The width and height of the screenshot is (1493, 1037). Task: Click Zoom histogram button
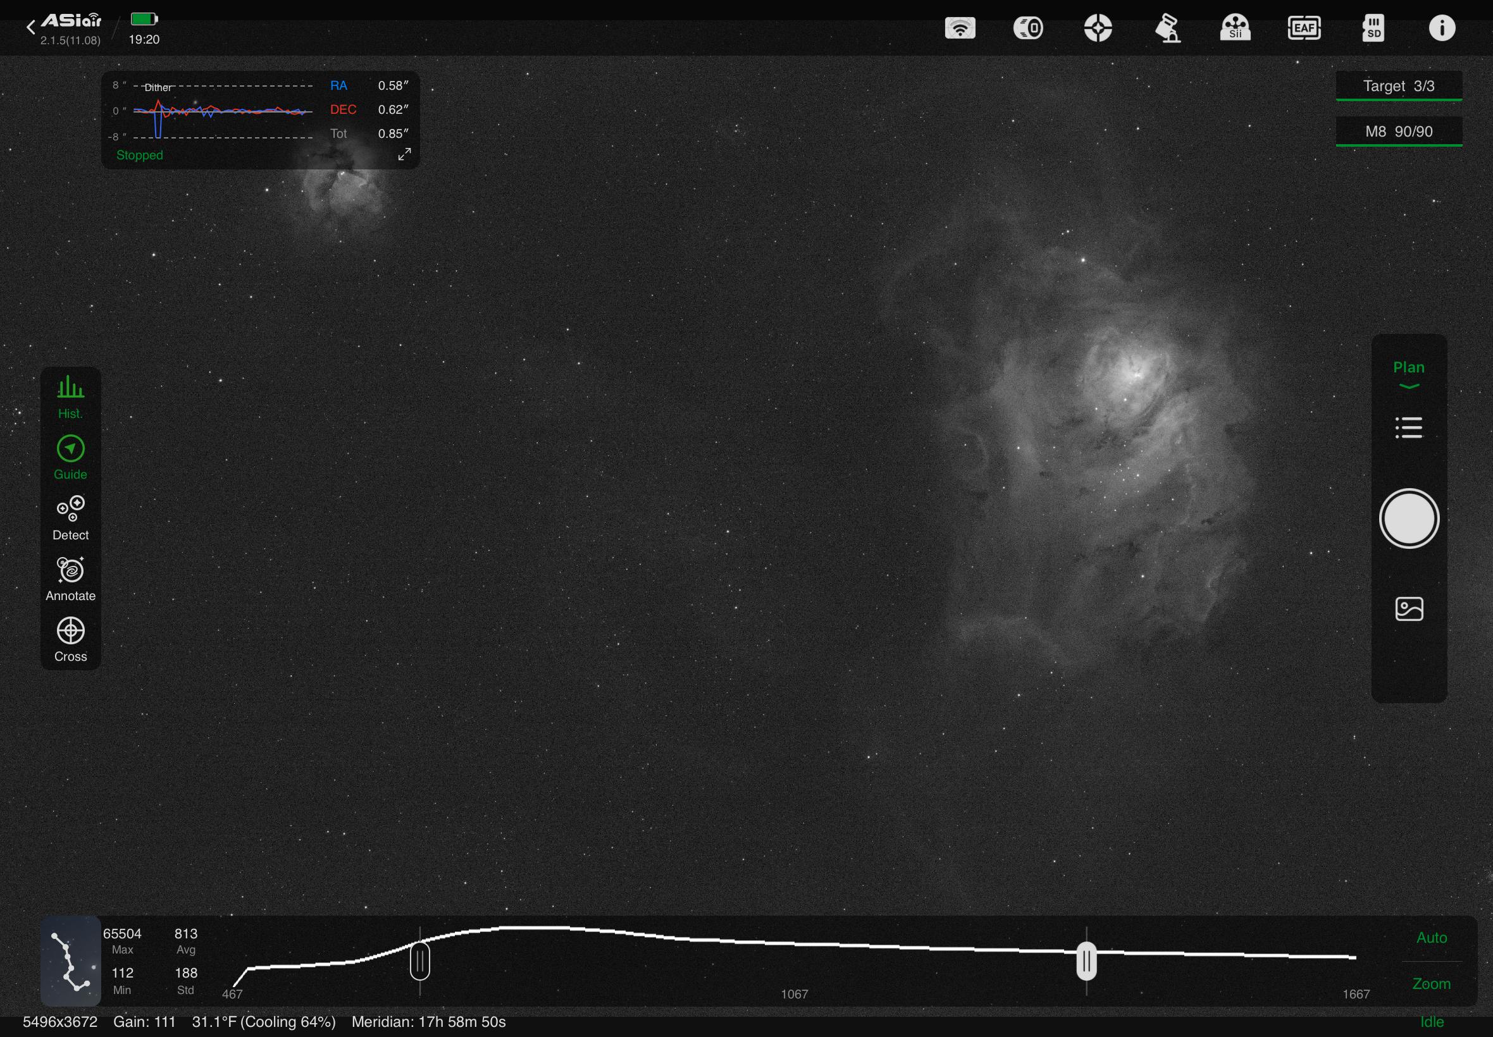click(1431, 983)
